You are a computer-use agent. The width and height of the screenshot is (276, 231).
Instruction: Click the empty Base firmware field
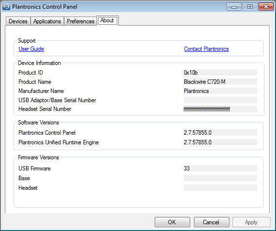click(x=220, y=178)
